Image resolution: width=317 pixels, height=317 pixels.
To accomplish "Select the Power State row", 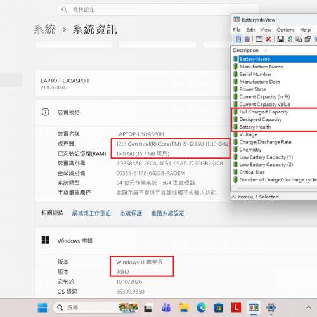I will pos(275,89).
